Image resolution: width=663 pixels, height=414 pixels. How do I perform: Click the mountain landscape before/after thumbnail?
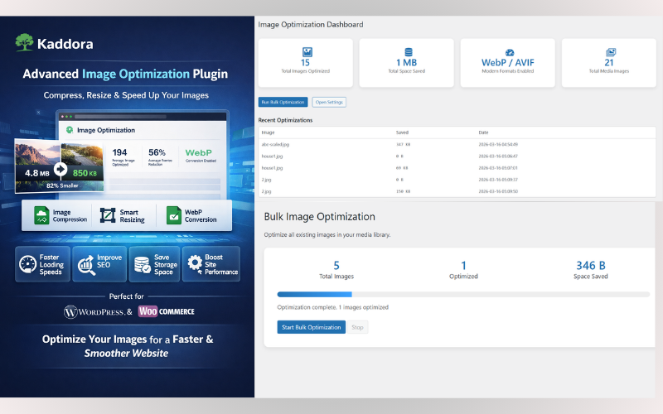tap(59, 166)
